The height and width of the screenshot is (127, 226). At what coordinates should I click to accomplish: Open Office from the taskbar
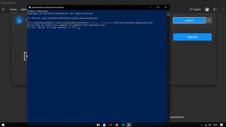(x=111, y=125)
